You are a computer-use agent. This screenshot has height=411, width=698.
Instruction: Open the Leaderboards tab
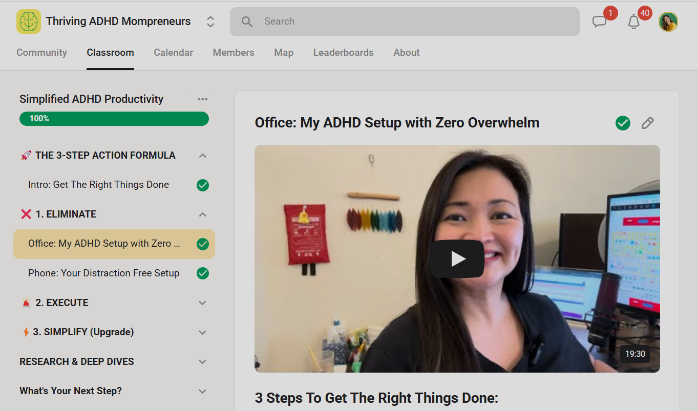(343, 52)
